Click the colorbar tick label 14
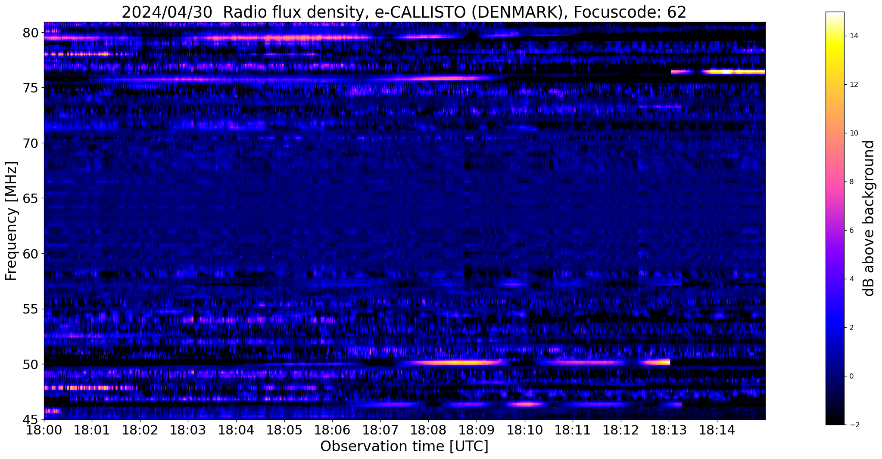 854,36
